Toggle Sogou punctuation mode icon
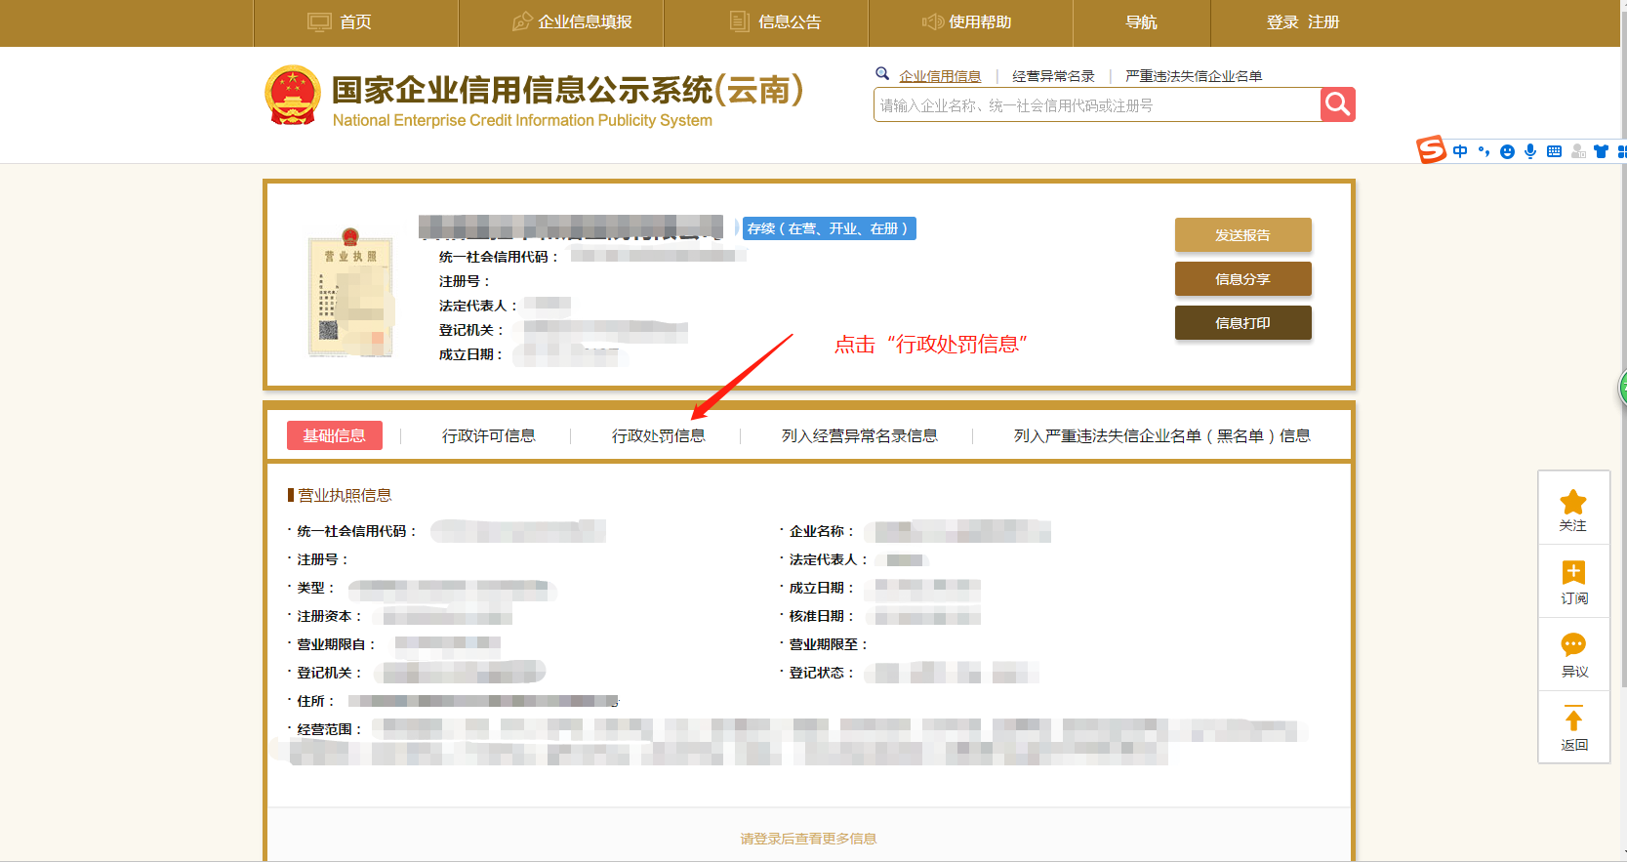Viewport: 1627px width, 863px height. pyautogui.click(x=1484, y=151)
